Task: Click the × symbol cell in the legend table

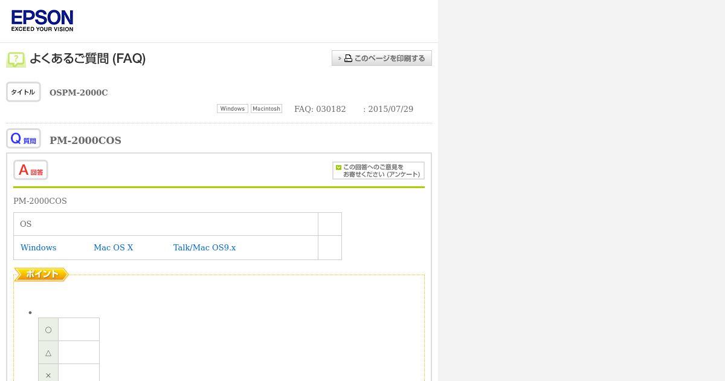Action: point(48,373)
